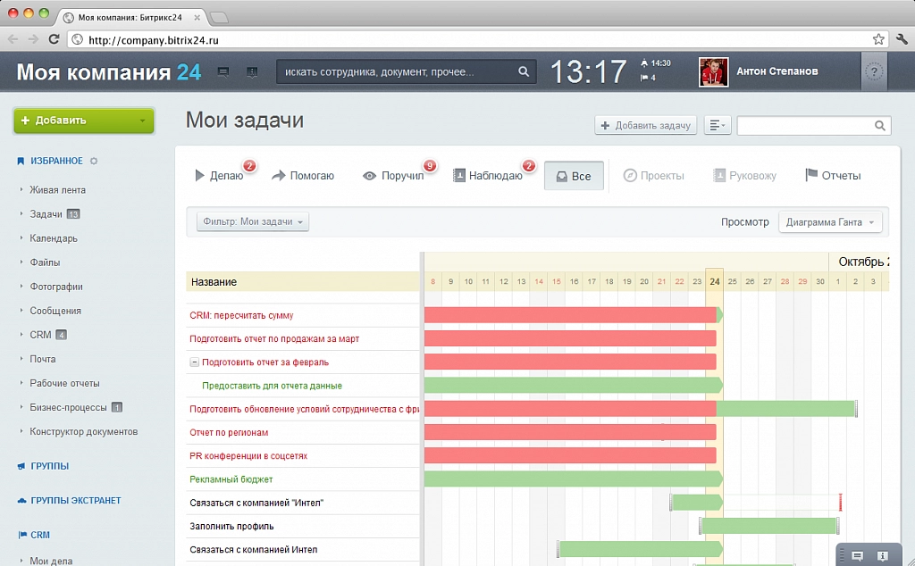
Task: Click the messages icon in the header
Action: point(223,71)
